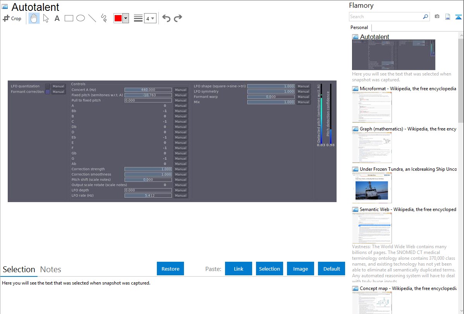464x314 pixels.
Task: Switch to the Notes tab
Action: pyautogui.click(x=51, y=269)
